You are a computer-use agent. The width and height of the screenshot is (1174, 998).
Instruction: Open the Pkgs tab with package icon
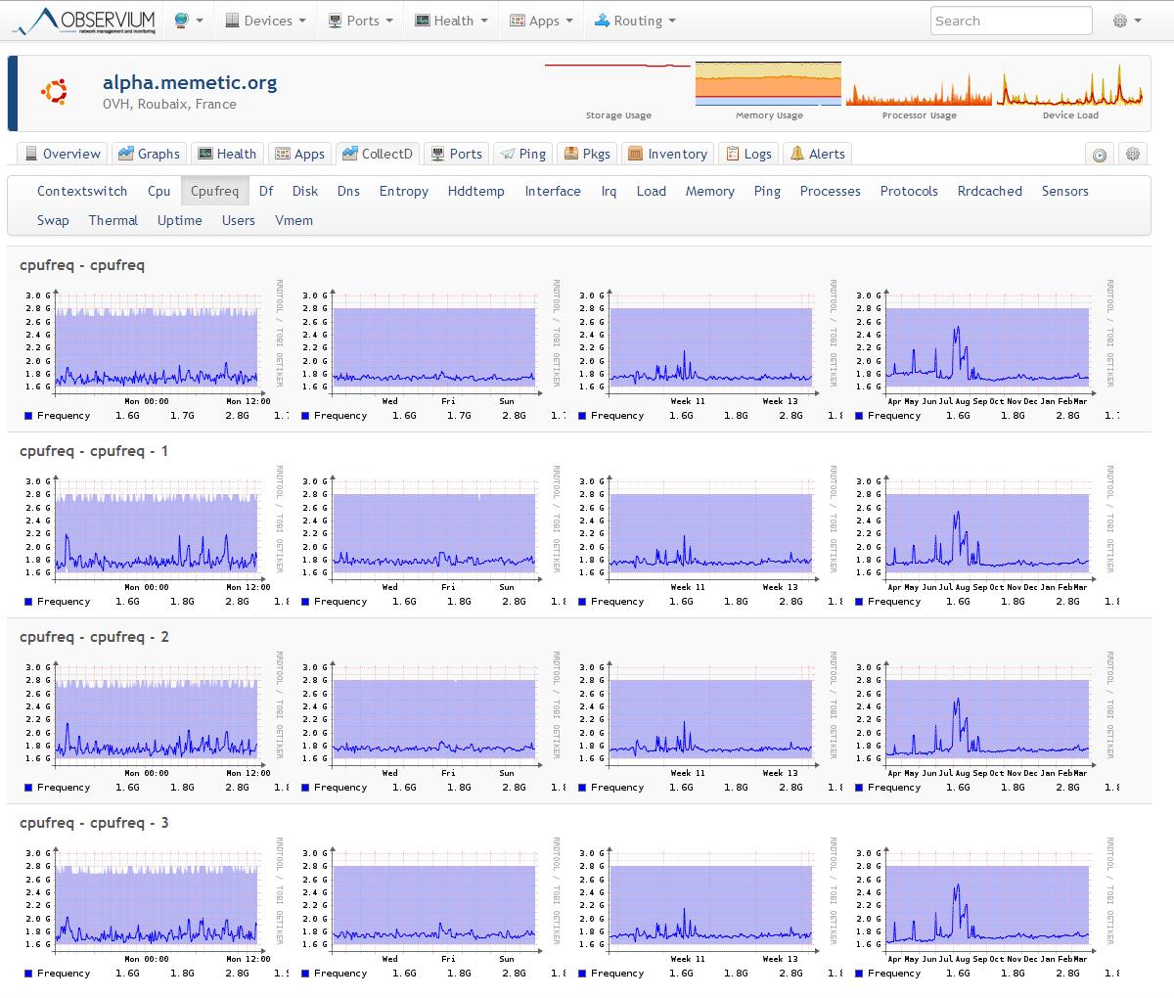586,154
